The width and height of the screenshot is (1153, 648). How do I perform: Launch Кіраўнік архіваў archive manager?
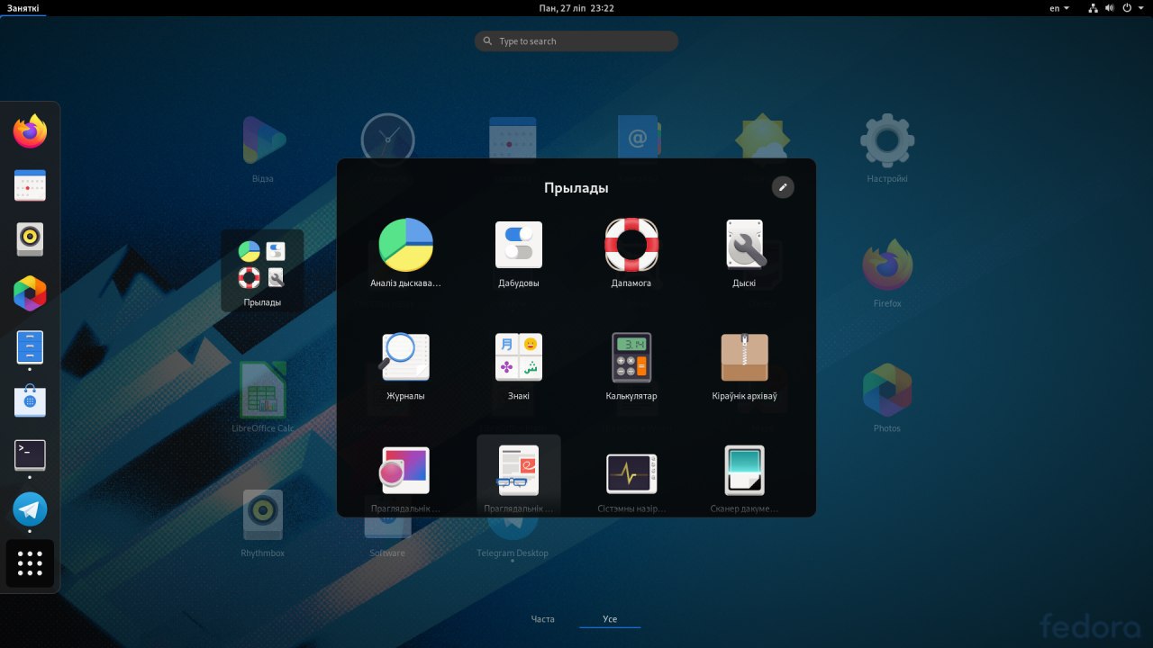coord(744,365)
